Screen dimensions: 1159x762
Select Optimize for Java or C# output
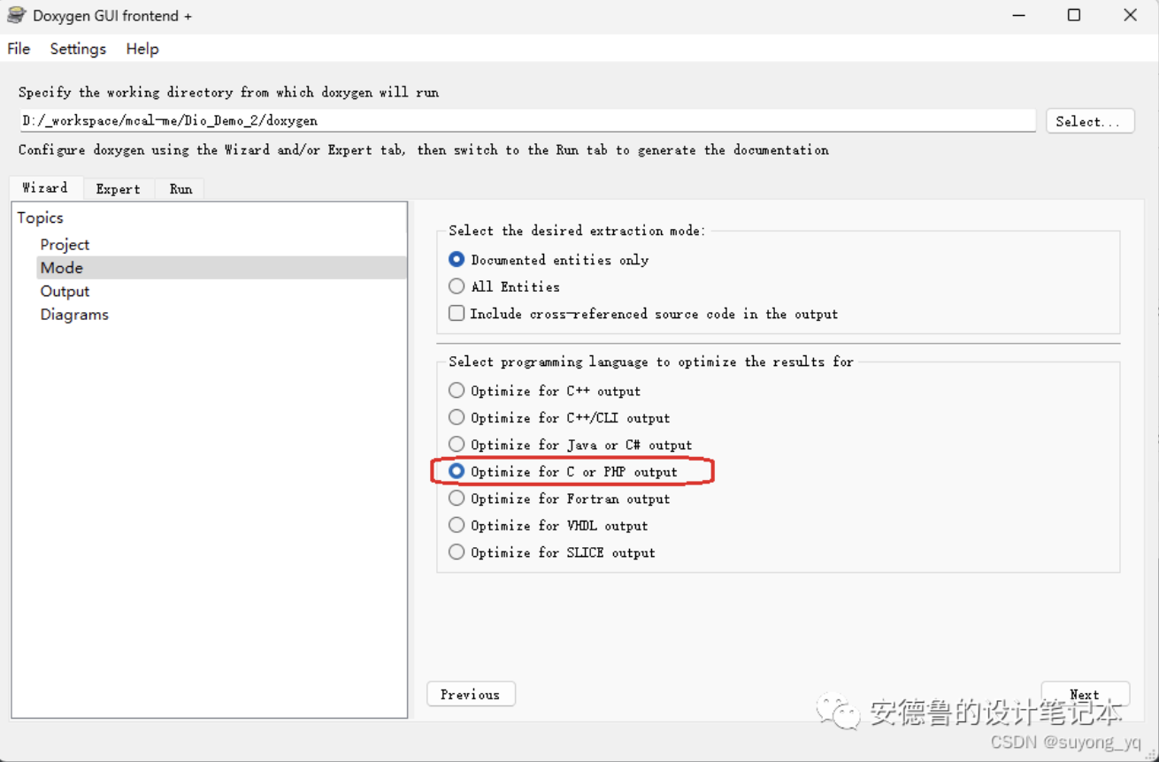[570, 445]
